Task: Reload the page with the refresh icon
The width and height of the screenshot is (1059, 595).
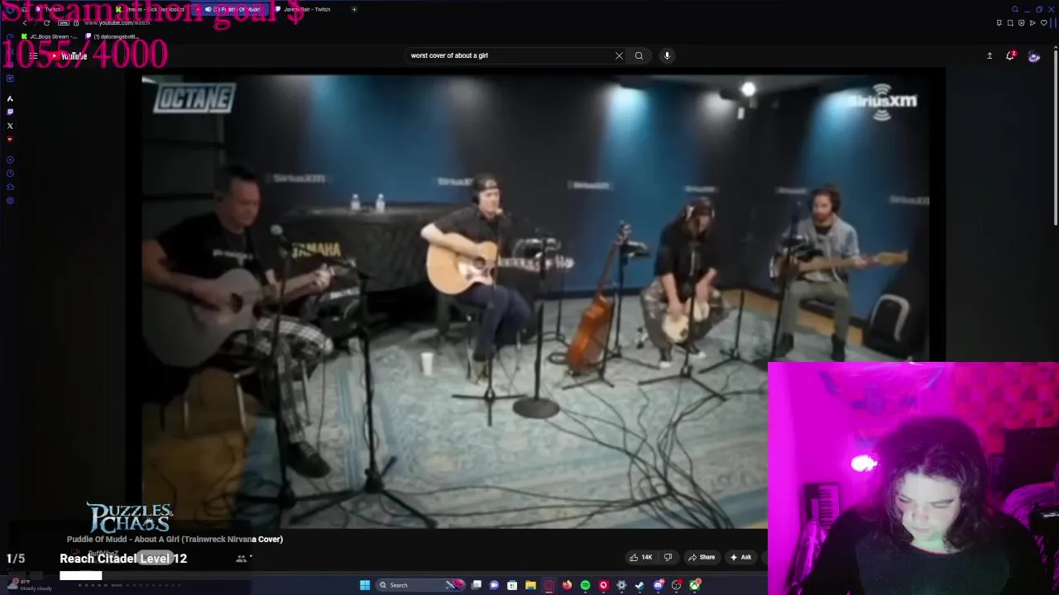Action: click(x=46, y=22)
